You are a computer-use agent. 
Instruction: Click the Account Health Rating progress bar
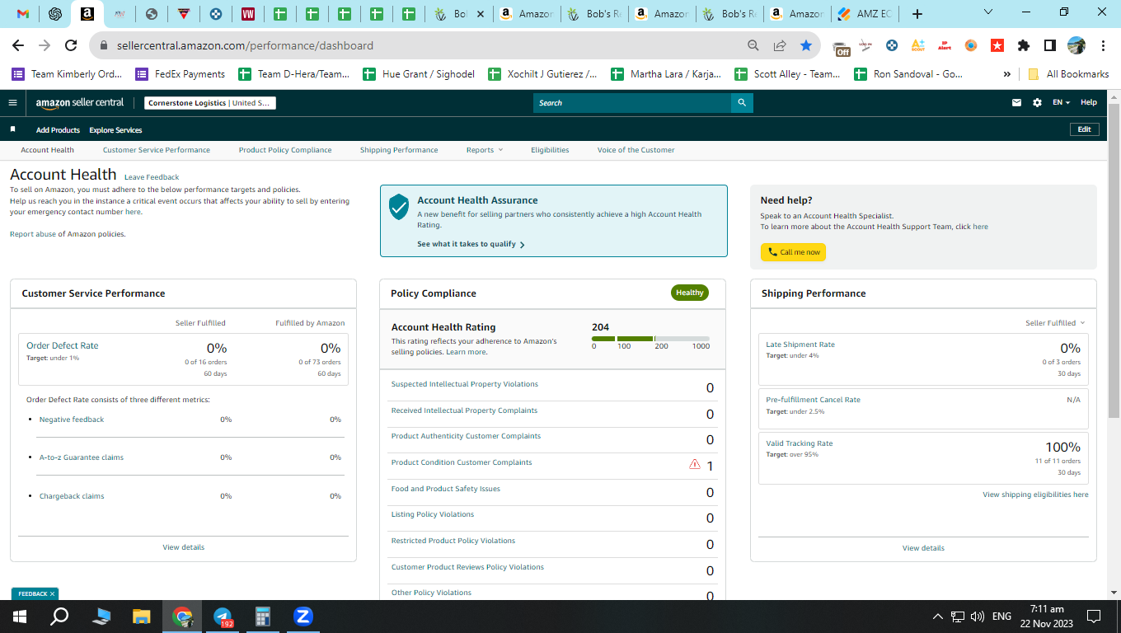click(x=650, y=338)
